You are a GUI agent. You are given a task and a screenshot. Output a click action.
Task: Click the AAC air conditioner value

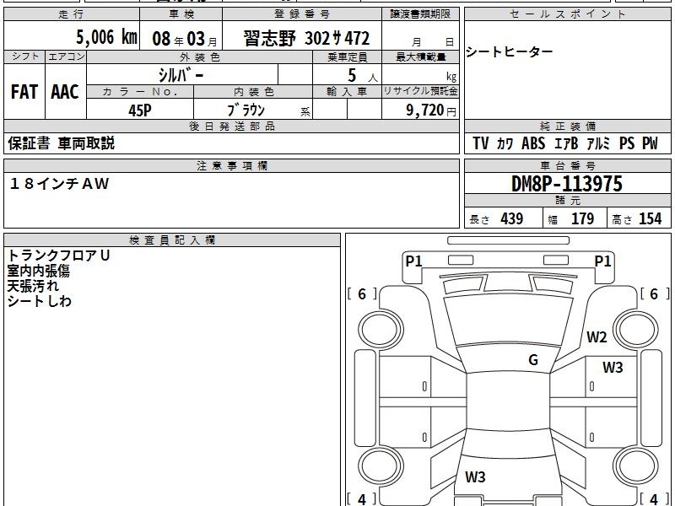(x=65, y=92)
